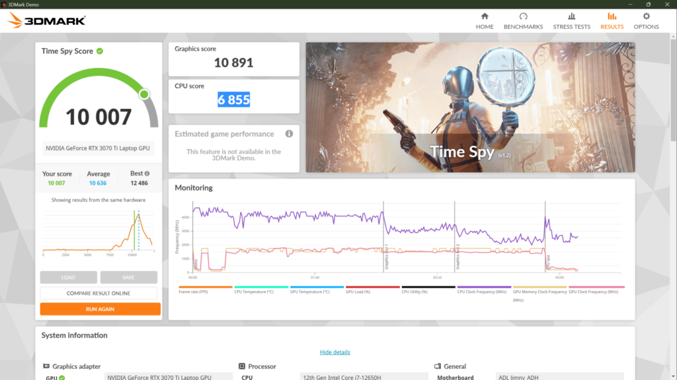Open the Options tab
Screen dimensions: 677x380
tap(646, 20)
